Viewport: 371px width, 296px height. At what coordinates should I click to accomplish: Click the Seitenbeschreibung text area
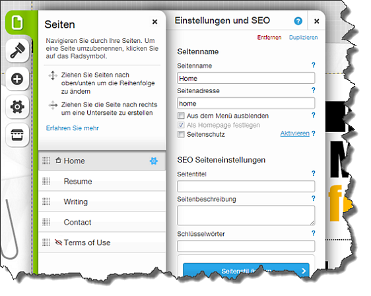(x=246, y=215)
